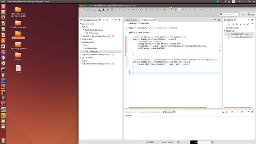Expand JRE System Library under fileHandler
The height and width of the screenshot is (144, 256).
[82, 54]
